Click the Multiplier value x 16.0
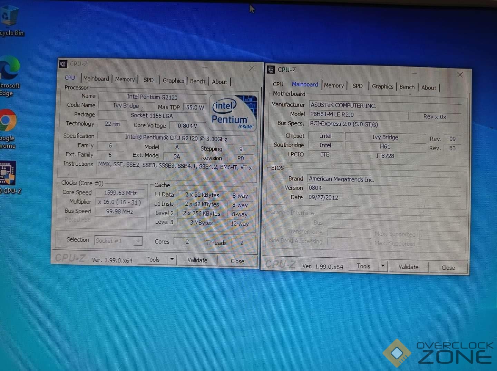The height and width of the screenshot is (371, 497). click(x=120, y=202)
